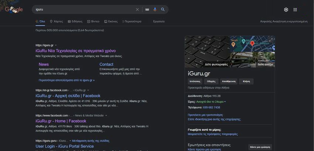
Task: Open dropdown arrow beside iguru.guru result URL
Action: (70, 141)
